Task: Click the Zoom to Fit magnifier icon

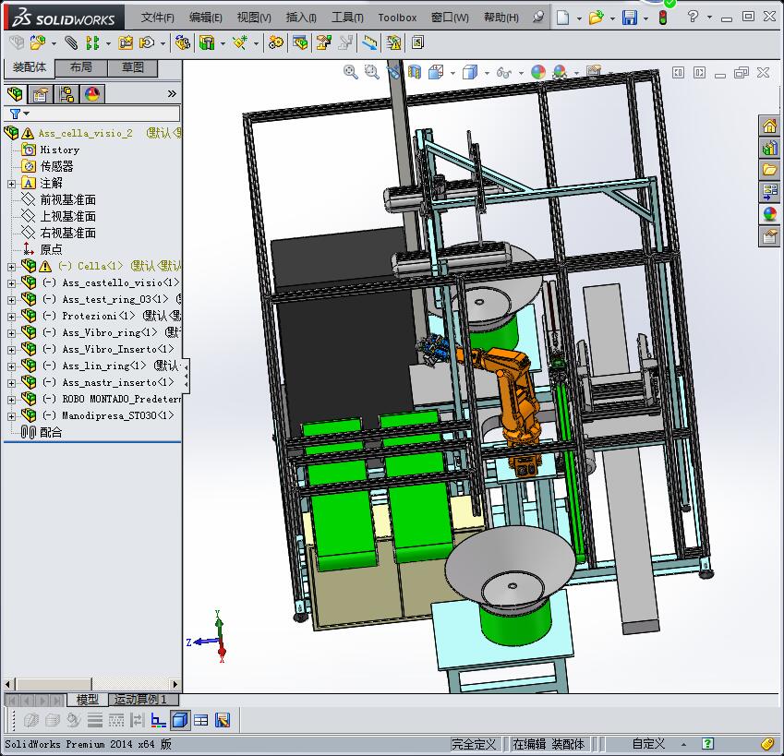Action: 351,72
